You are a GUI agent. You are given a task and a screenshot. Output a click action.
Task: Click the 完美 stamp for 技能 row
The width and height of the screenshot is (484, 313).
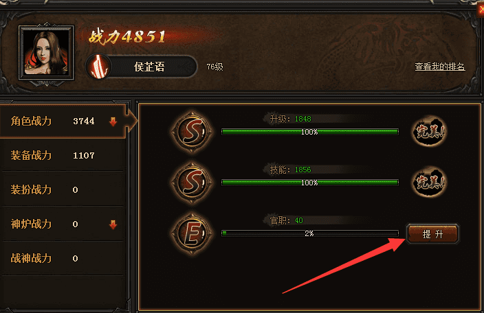click(430, 182)
